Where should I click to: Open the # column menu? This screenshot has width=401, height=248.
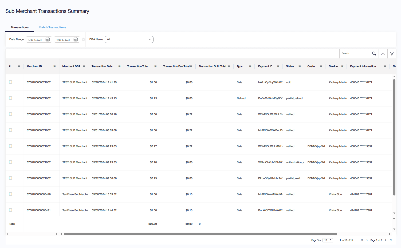19,66
